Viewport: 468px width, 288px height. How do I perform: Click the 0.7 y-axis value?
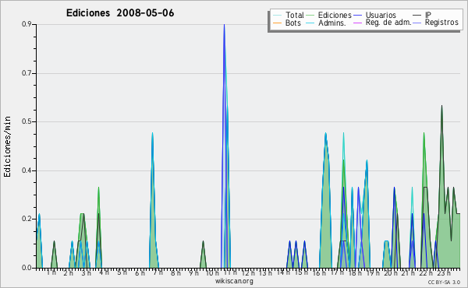(27, 73)
